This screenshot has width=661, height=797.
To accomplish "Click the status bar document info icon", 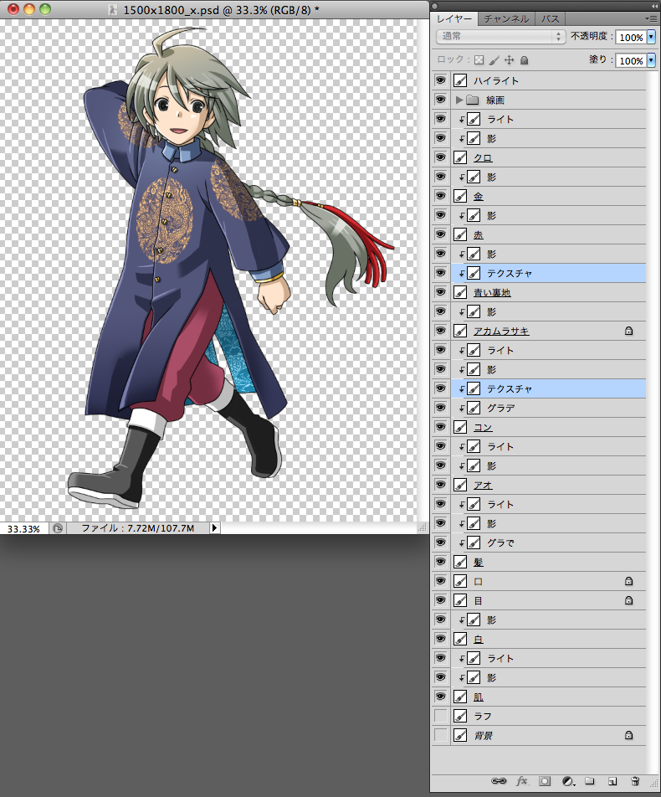I will pos(58,528).
